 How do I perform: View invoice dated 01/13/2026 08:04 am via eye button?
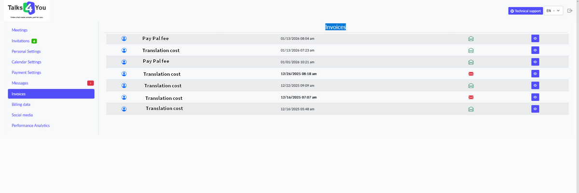click(x=535, y=38)
